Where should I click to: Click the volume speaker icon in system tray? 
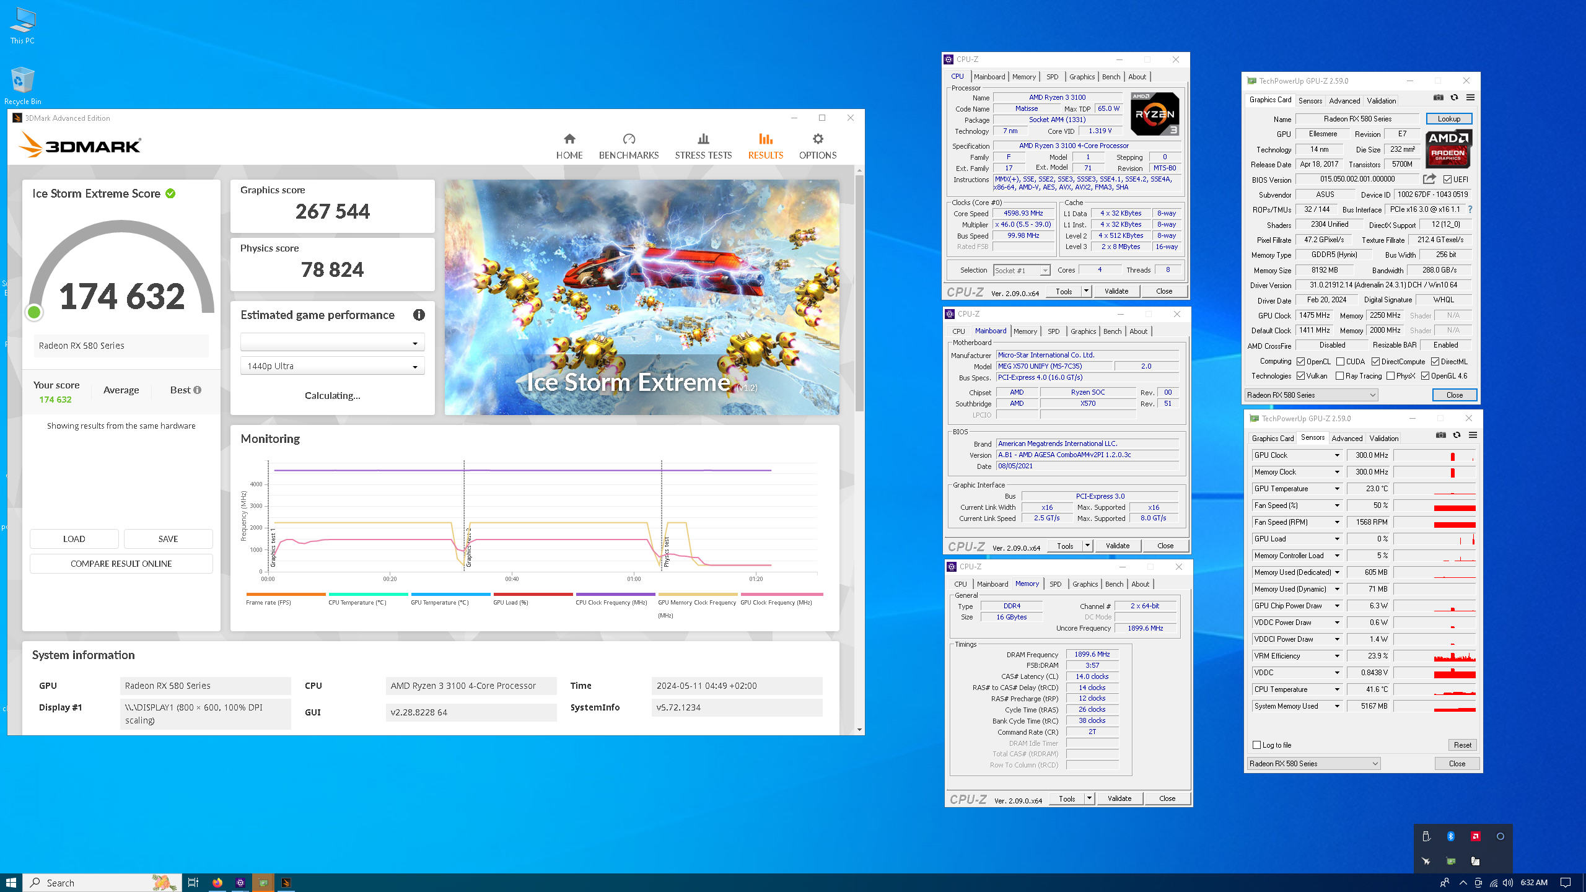[1507, 883]
